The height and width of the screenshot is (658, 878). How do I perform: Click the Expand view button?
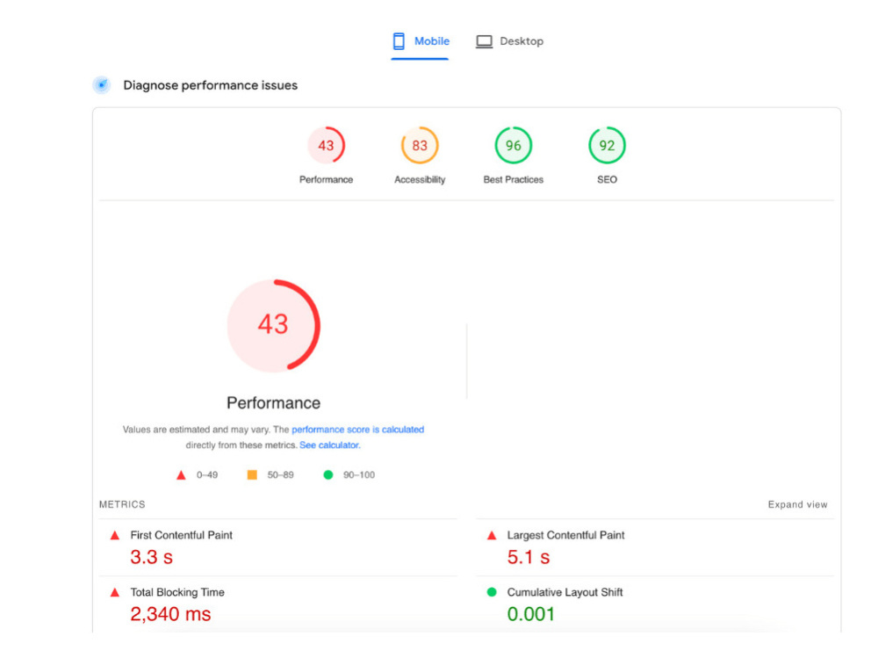[797, 504]
